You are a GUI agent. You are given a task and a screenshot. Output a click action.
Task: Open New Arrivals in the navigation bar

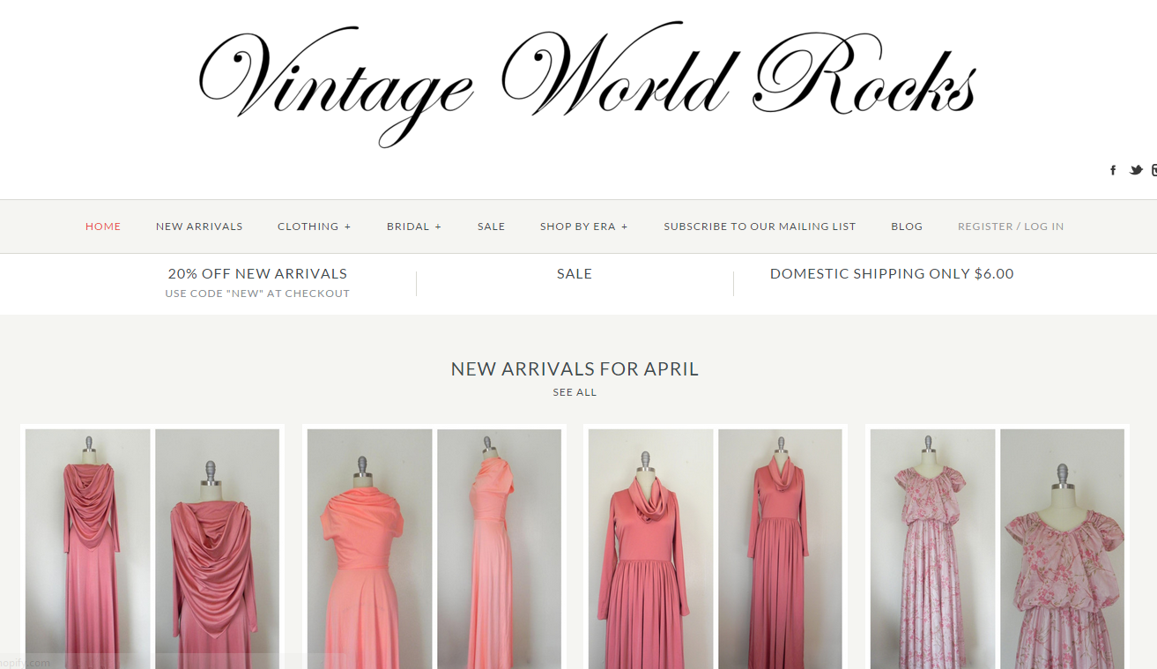point(199,227)
